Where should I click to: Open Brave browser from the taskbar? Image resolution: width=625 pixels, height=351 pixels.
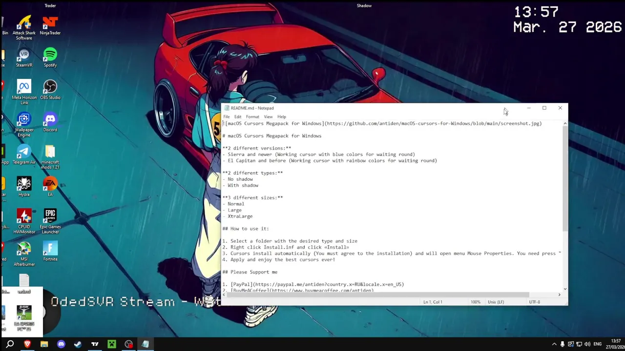[x=27, y=344]
